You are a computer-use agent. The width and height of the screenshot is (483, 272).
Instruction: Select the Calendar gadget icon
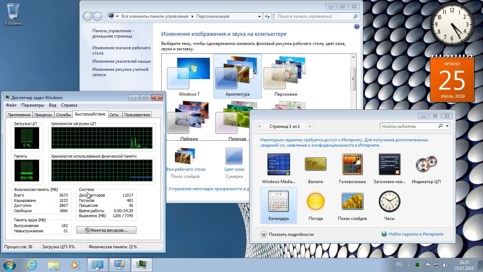click(x=278, y=201)
